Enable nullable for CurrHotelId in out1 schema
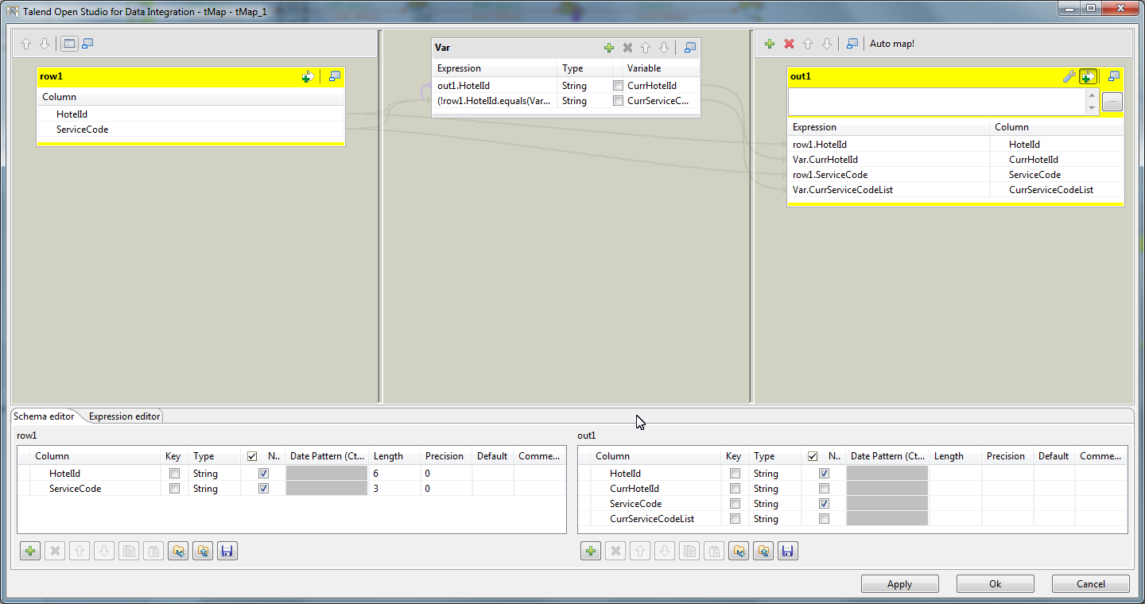Image resolution: width=1145 pixels, height=604 pixels. coord(824,488)
